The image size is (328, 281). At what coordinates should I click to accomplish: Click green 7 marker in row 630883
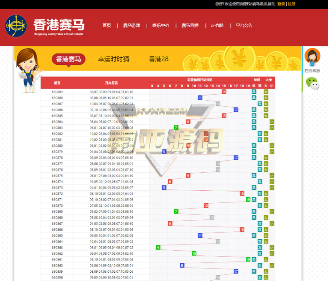pos(176,128)
